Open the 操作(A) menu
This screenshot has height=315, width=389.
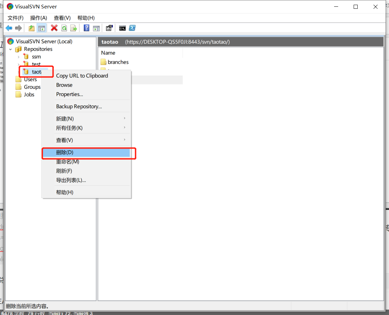38,18
